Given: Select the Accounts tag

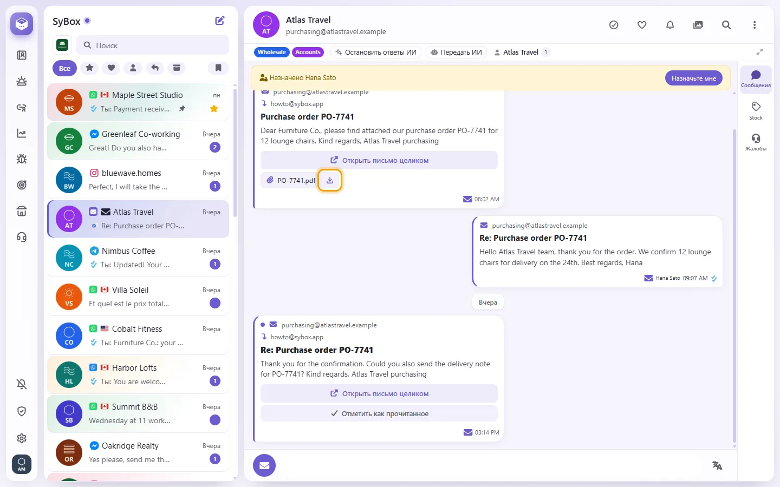Looking at the screenshot, I should click(x=308, y=52).
